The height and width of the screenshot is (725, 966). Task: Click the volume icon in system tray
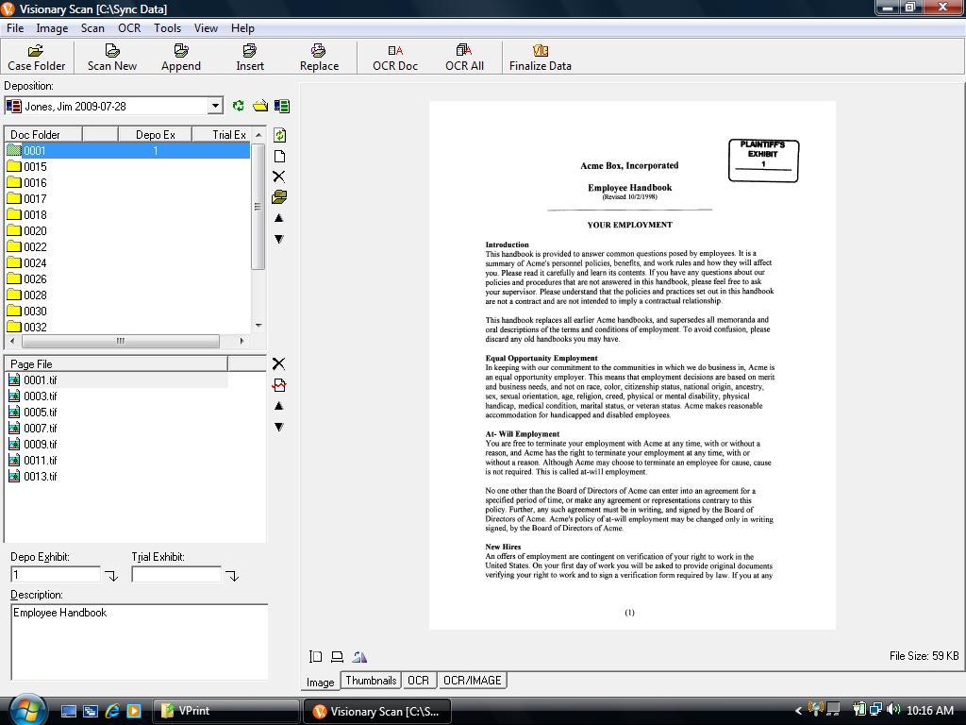tap(893, 710)
